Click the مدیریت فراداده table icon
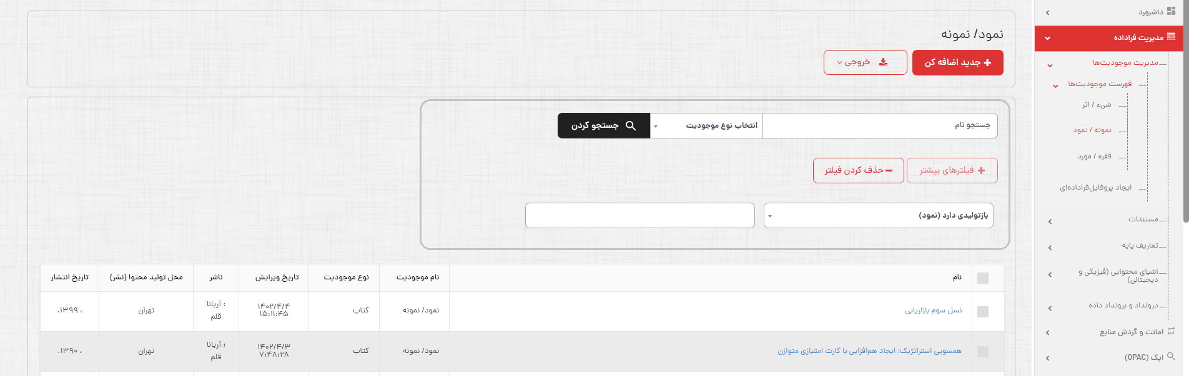Screen dimensions: 1189x376 pos(1171,37)
